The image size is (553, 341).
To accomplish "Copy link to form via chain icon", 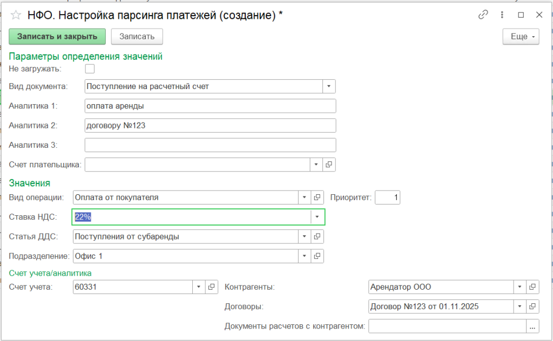I will tap(483, 15).
